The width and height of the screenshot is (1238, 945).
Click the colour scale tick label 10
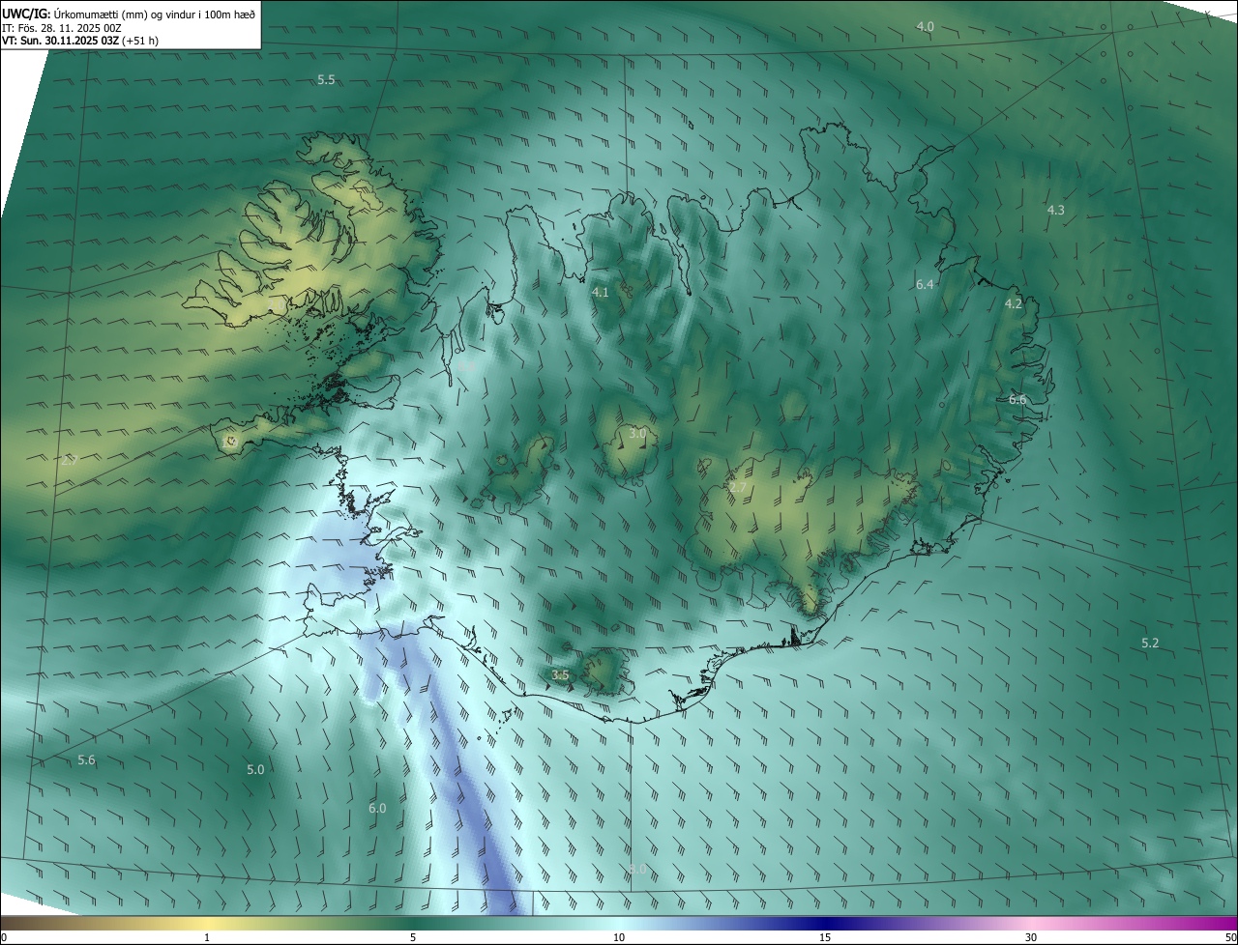[619, 937]
